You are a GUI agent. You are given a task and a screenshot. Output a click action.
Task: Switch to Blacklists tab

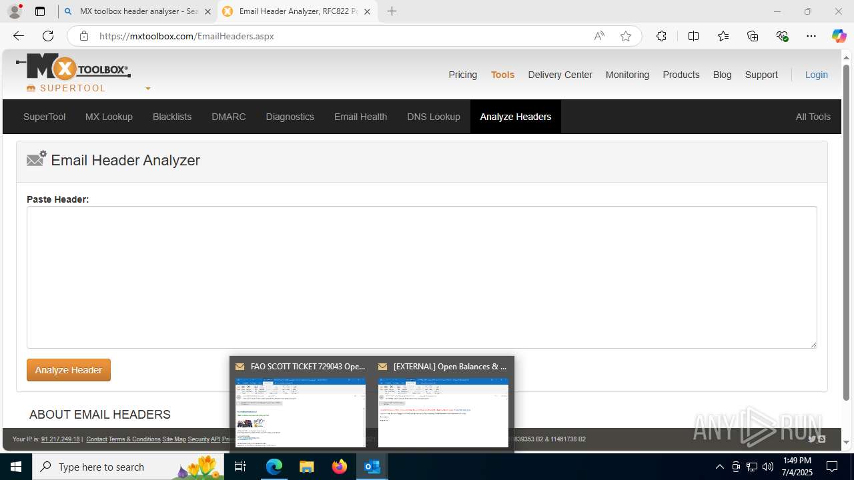click(172, 117)
